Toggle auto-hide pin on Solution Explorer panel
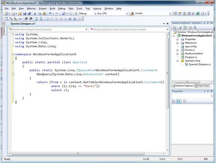217x163 pixels. click(x=208, y=23)
